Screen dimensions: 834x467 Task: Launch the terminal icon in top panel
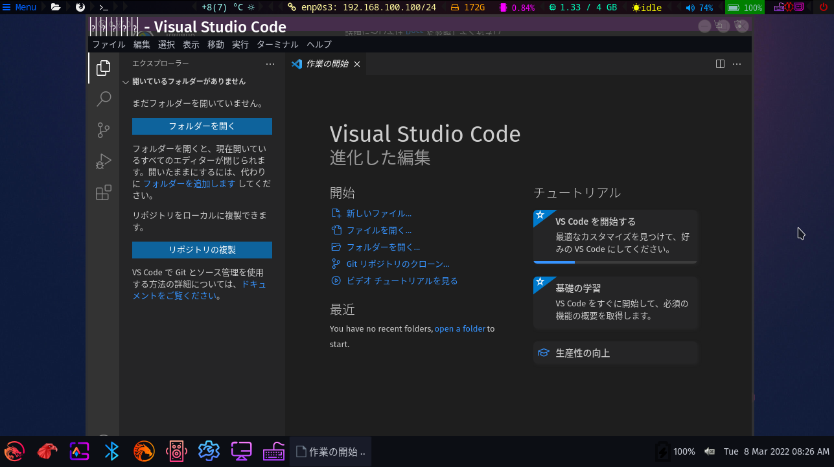104,7
